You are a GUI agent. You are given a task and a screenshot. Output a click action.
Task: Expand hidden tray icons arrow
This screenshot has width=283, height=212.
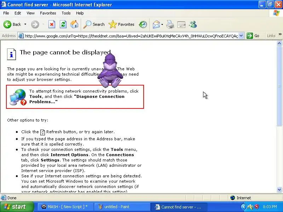243,207
